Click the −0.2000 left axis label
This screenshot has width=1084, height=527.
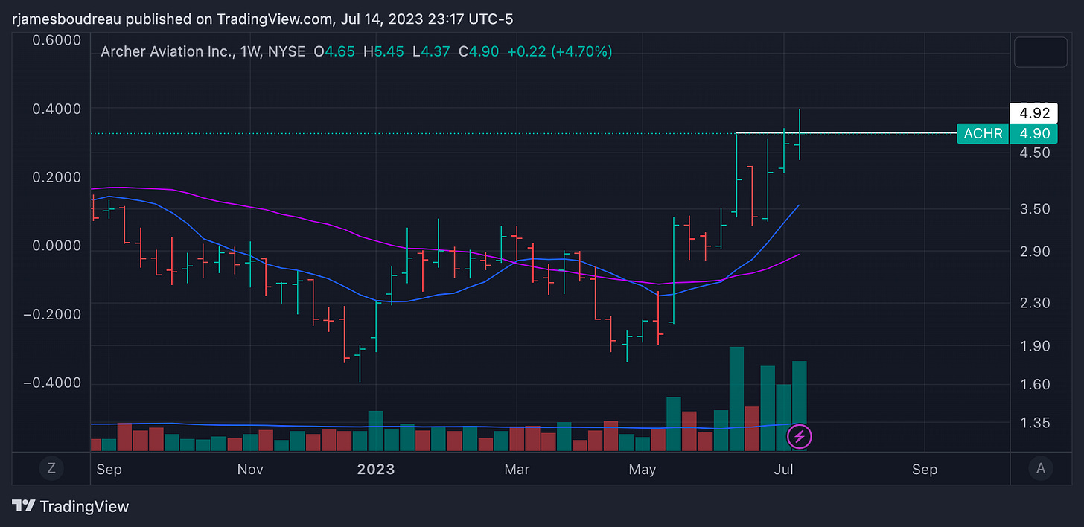point(52,314)
